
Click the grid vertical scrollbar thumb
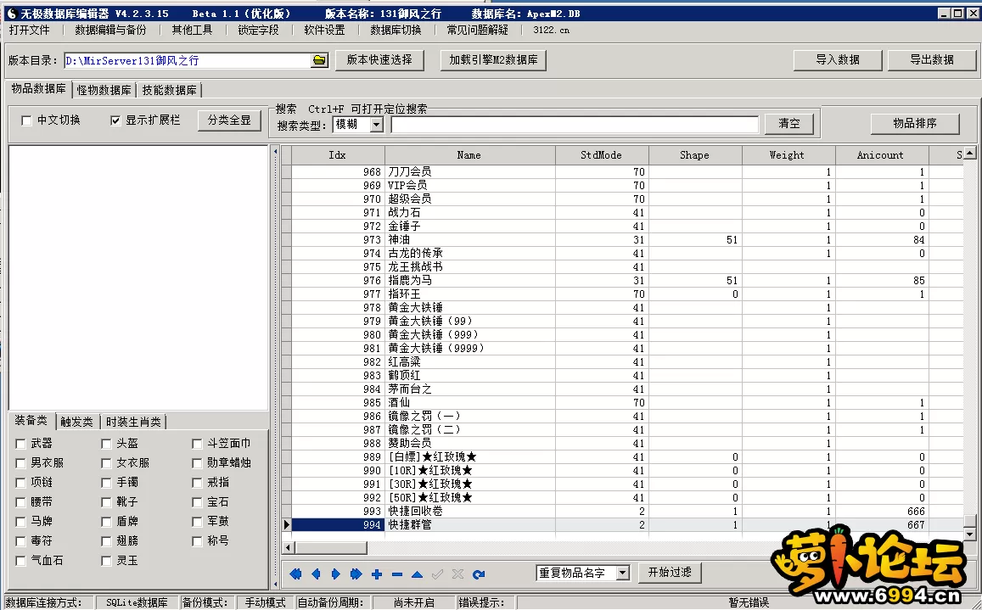pos(969,521)
